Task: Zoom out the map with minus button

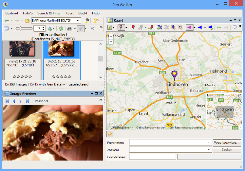Action: (111, 41)
